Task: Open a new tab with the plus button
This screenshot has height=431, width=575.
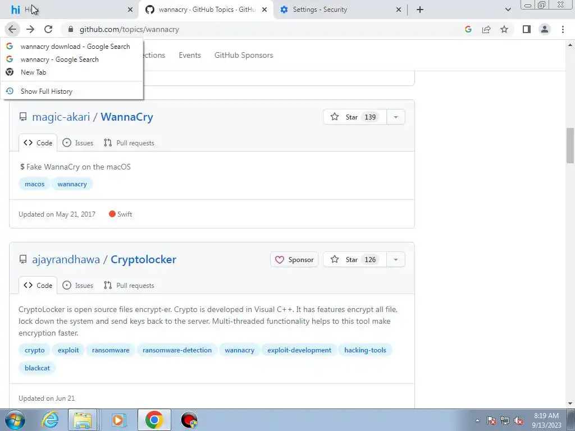Action: point(420,10)
